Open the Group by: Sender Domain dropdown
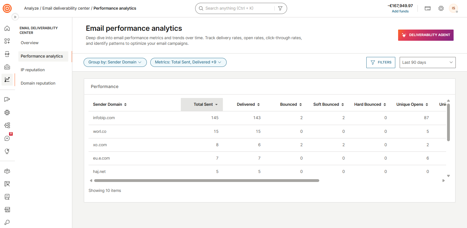The width and height of the screenshot is (467, 228). (x=115, y=62)
